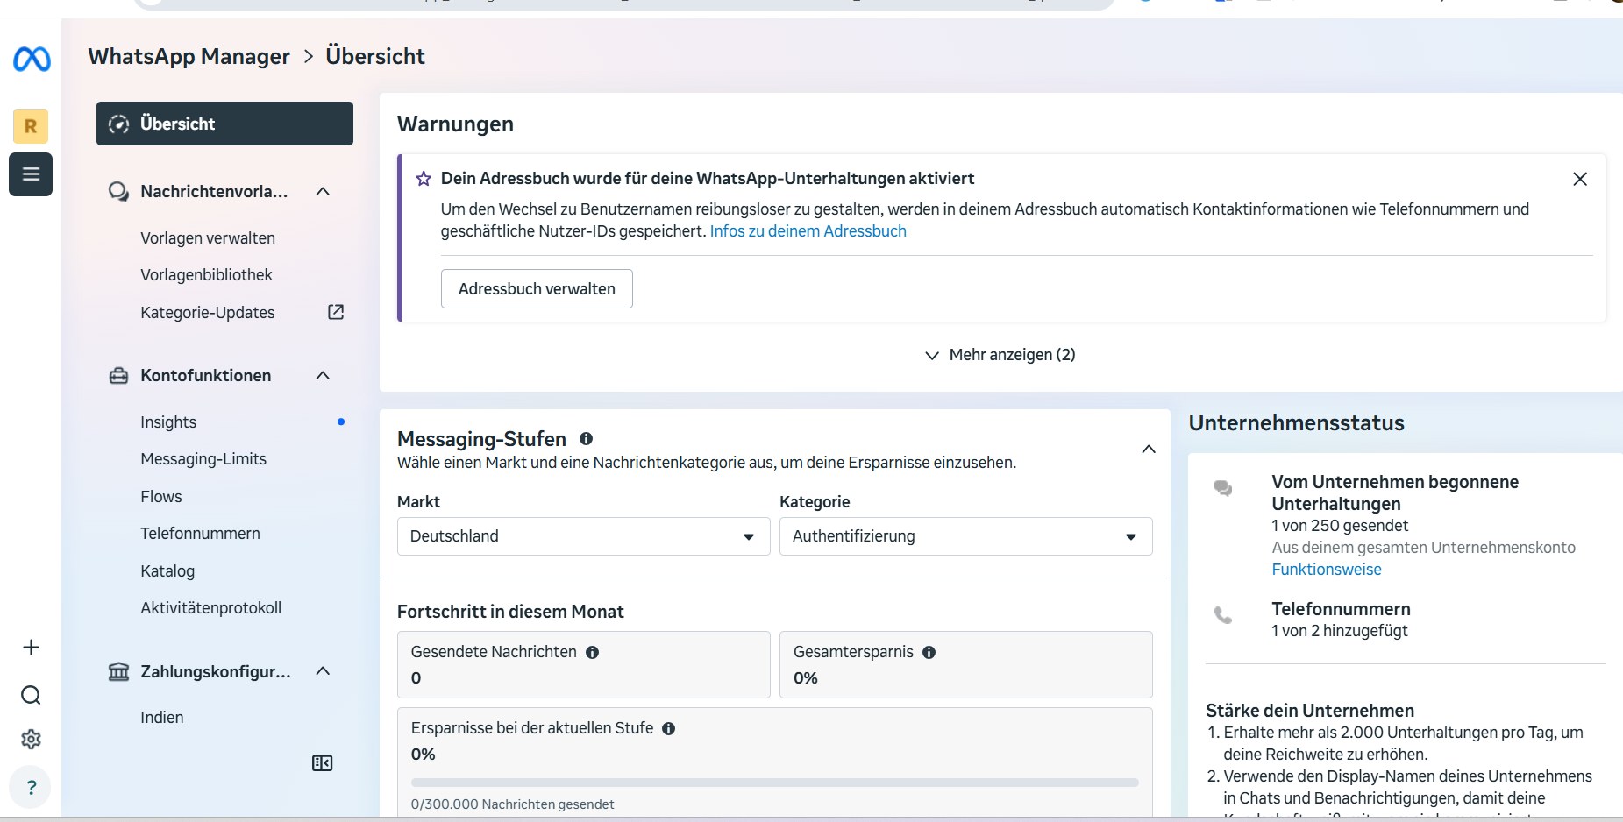Click the Stärke dein Unternehmen heading

pyautogui.click(x=1310, y=711)
